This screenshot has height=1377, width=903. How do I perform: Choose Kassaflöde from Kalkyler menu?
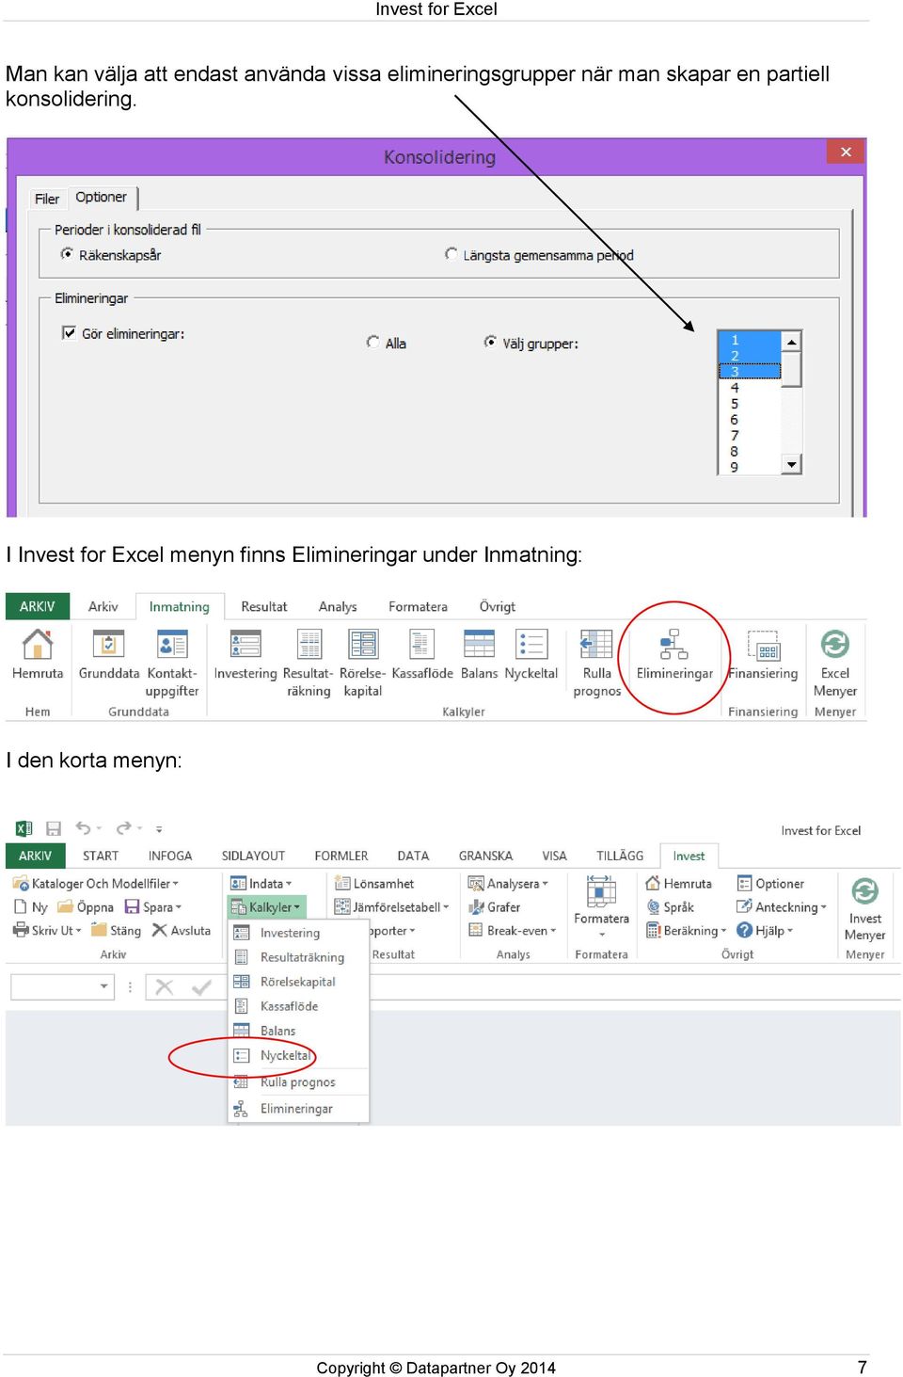coord(298,1006)
